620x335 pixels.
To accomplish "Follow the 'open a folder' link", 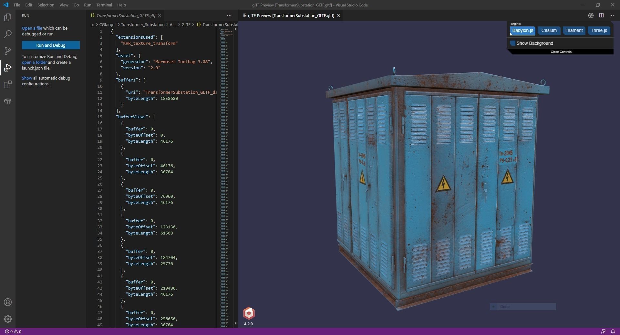I will coord(34,62).
